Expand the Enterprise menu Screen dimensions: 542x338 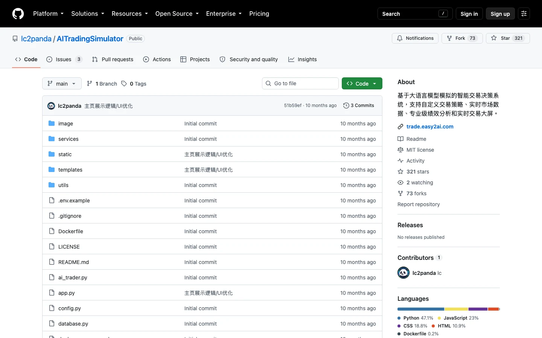[224, 14]
